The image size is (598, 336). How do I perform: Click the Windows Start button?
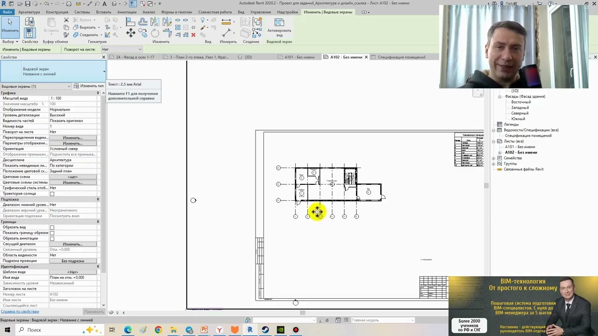[x=7, y=330]
